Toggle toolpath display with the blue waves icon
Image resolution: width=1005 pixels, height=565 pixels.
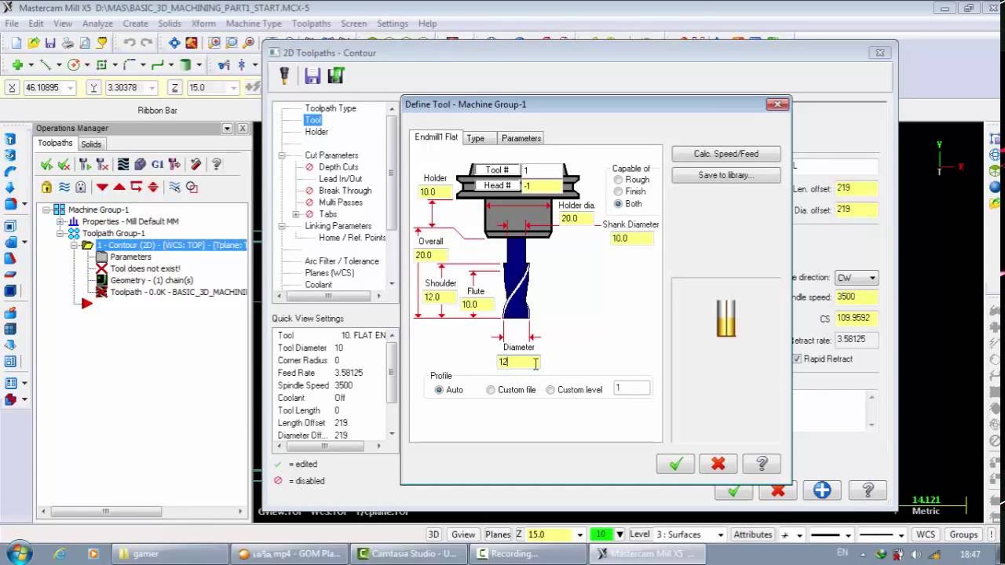point(64,187)
